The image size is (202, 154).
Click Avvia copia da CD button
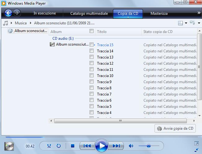pyautogui.click(x=175, y=128)
